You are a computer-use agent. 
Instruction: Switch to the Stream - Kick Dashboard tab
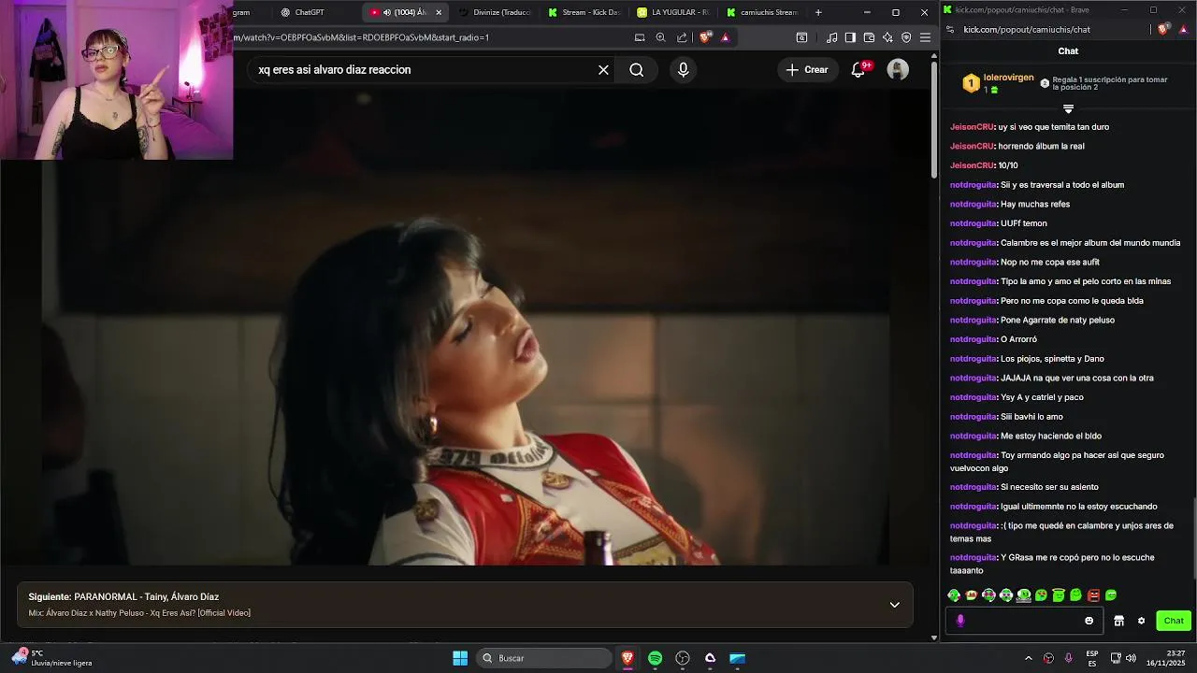pyautogui.click(x=584, y=12)
